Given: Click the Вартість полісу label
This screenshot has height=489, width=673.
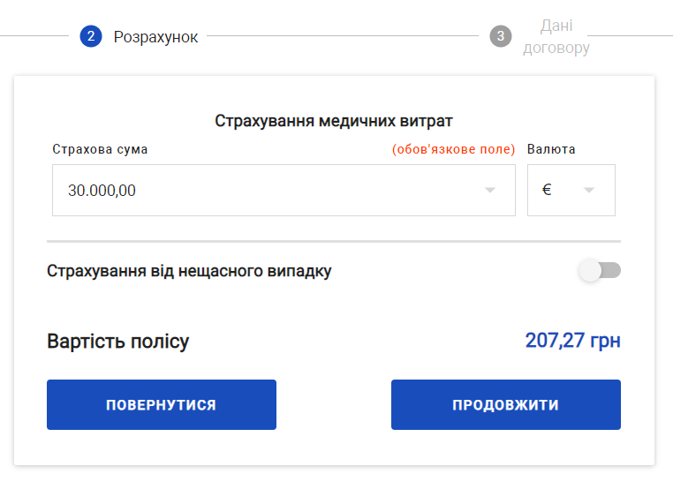Looking at the screenshot, I should [118, 342].
